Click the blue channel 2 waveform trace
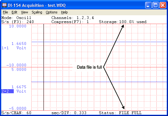168x116 pixels. click(99, 82)
